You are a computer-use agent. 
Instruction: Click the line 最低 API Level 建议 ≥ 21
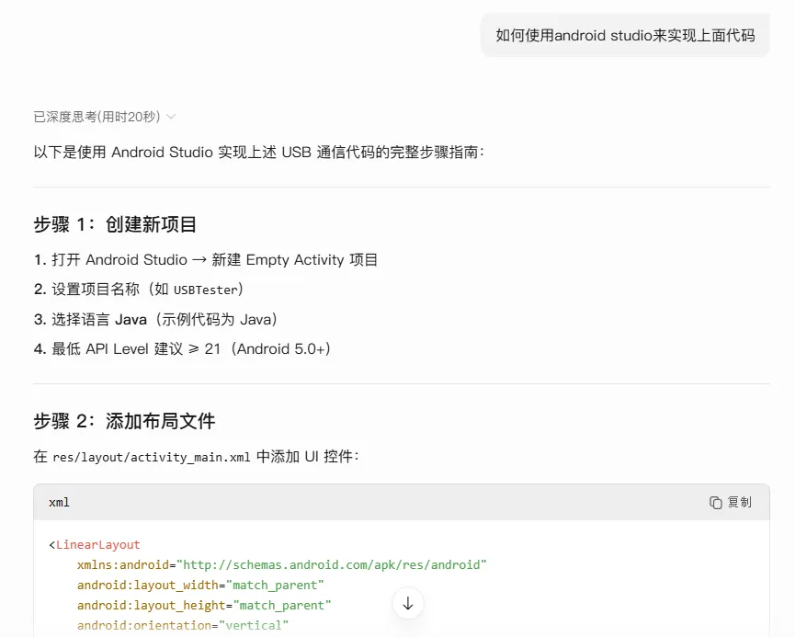(x=183, y=349)
